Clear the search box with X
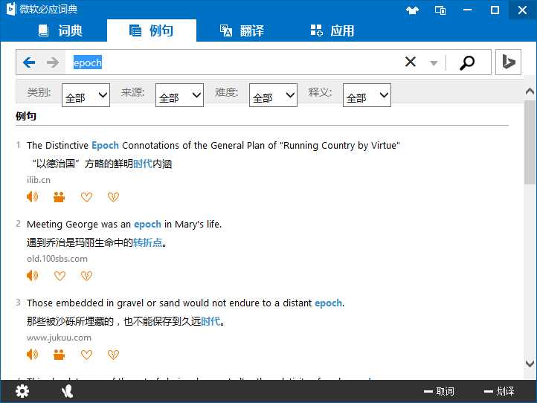 pos(411,62)
